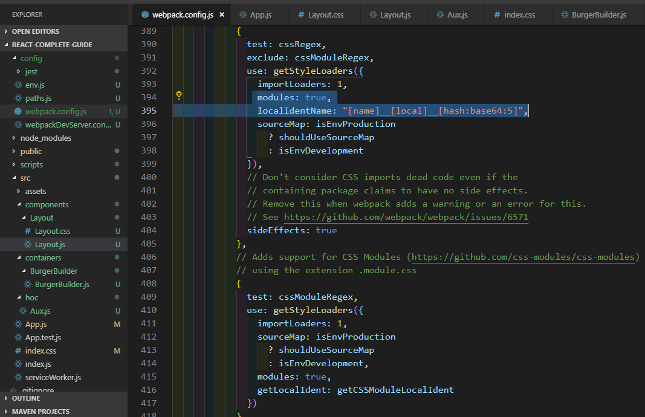The width and height of the screenshot is (645, 417).
Task: Switch to the BurgerBuilder.js tab
Action: click(x=597, y=15)
